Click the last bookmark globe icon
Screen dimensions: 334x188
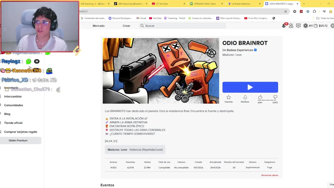274,18
